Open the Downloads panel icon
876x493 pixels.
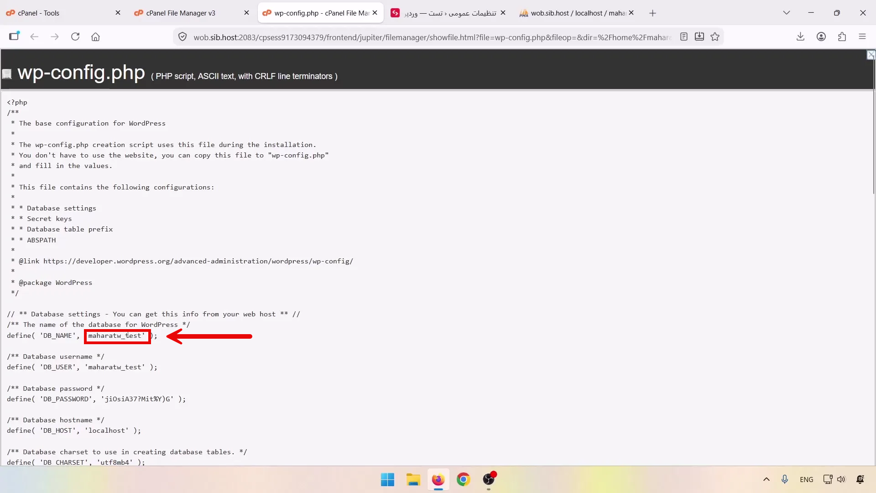pyautogui.click(x=800, y=37)
